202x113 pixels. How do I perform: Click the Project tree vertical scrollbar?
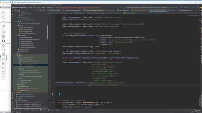[x=47, y=32]
